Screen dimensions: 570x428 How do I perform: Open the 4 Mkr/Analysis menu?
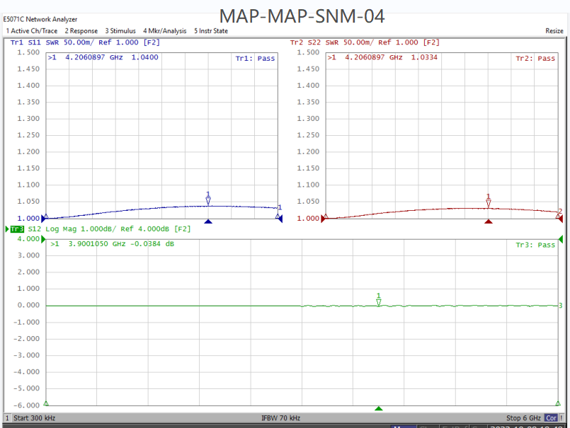coord(165,31)
